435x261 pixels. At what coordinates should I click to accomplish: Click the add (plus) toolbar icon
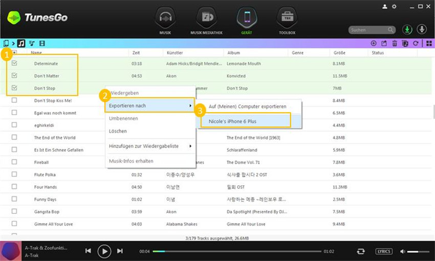click(374, 43)
